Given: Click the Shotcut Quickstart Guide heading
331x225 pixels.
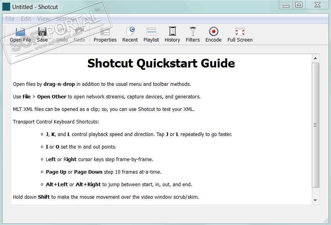Looking at the screenshot, I should click(161, 64).
